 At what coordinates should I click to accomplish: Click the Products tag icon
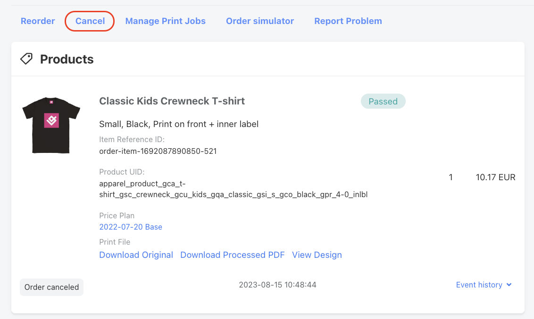[x=26, y=59]
